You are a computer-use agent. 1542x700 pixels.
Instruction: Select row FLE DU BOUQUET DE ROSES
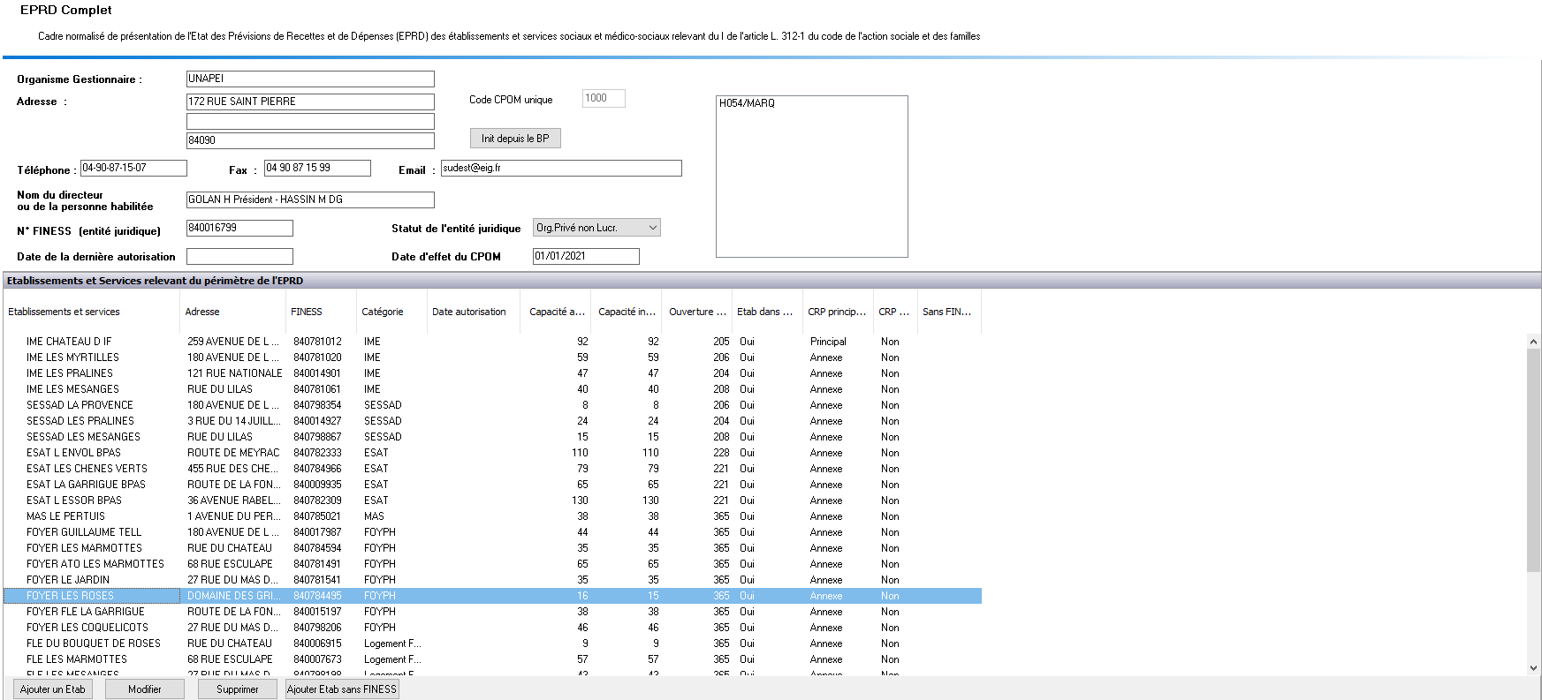pos(492,644)
